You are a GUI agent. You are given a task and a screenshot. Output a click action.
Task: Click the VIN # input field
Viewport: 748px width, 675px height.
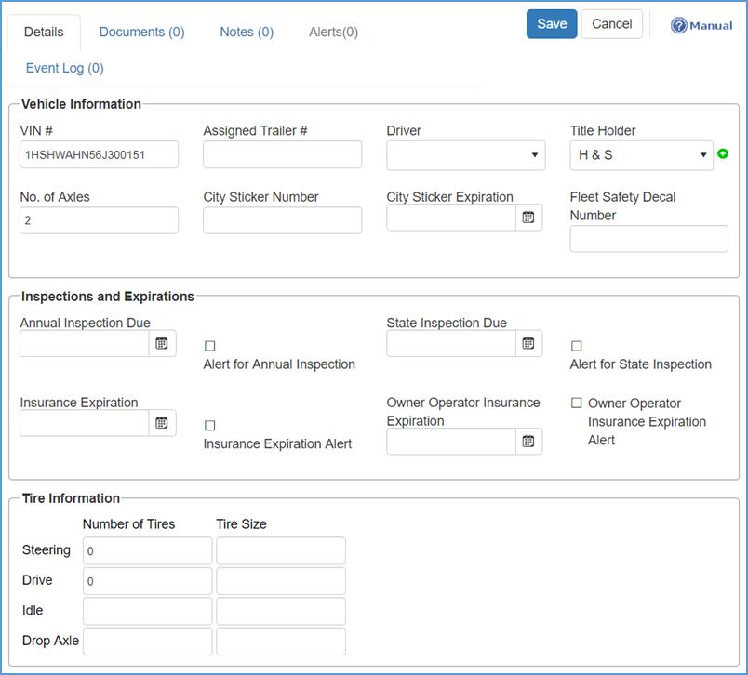tap(99, 155)
